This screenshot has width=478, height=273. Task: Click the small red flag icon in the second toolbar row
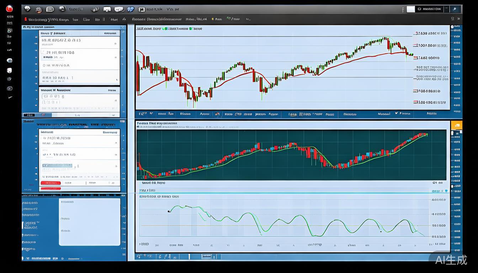pyautogui.click(x=25, y=19)
